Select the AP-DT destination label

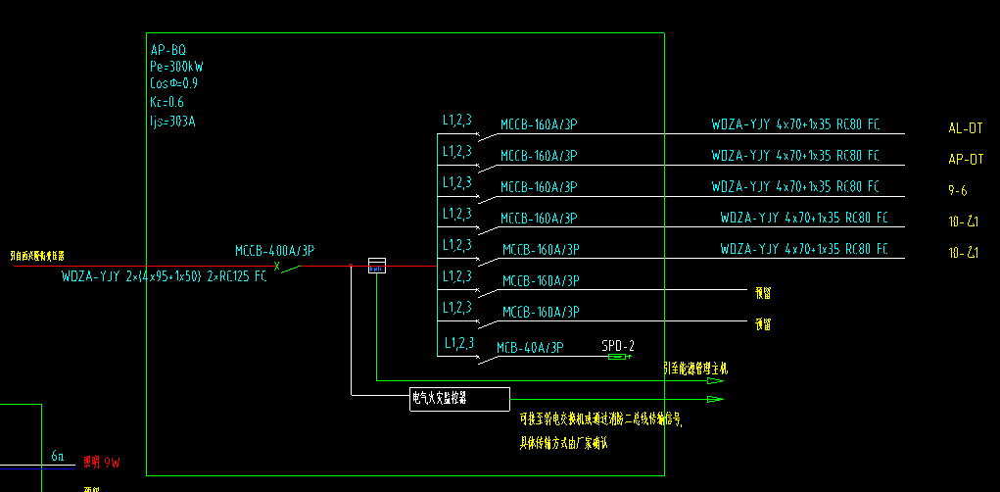(x=966, y=160)
